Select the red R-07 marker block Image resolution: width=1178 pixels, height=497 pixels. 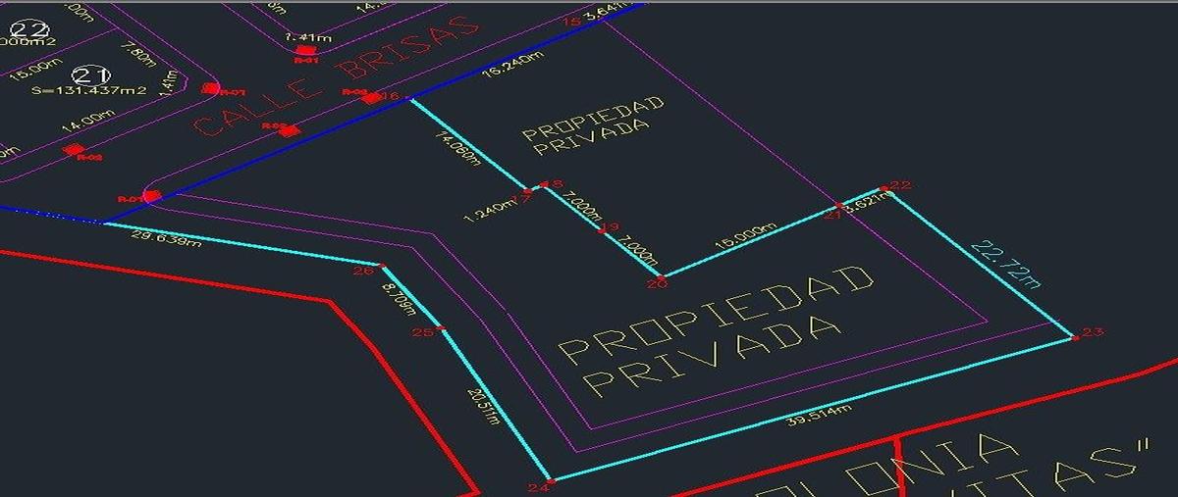210,88
